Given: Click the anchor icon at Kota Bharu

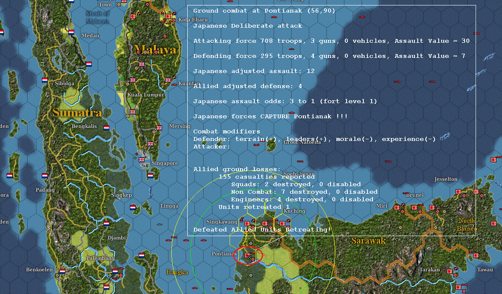Looking at the screenshot, I should (x=162, y=13).
